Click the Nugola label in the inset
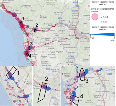This screenshot has height=106, width=116. [98, 84]
